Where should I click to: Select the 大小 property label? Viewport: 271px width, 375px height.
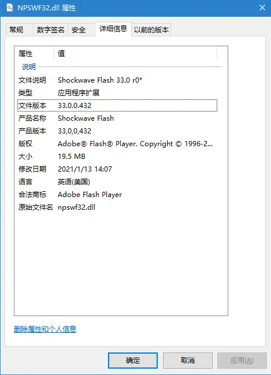pos(25,157)
